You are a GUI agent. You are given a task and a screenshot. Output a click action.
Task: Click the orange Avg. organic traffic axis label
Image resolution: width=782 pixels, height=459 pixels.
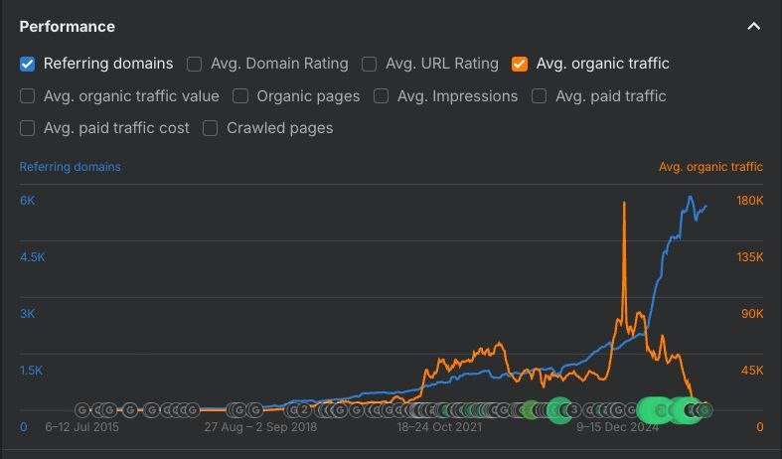[710, 167]
